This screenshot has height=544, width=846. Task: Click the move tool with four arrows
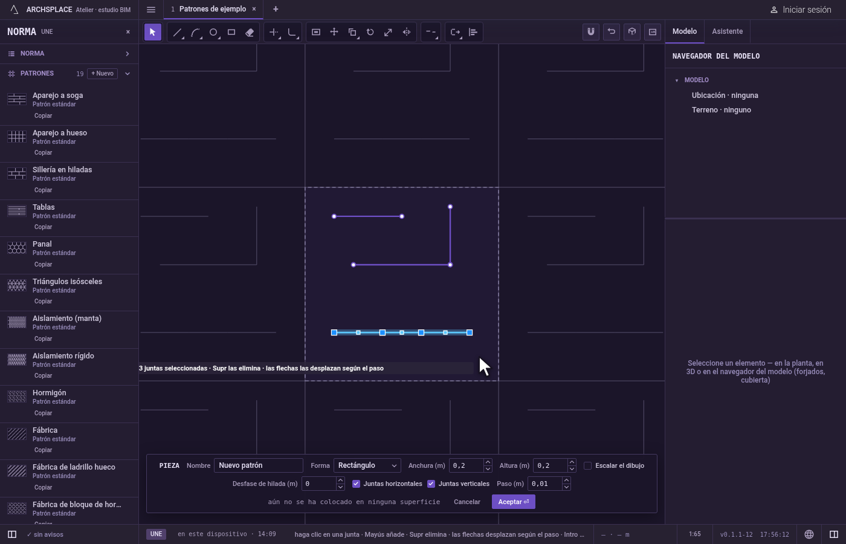pos(334,32)
